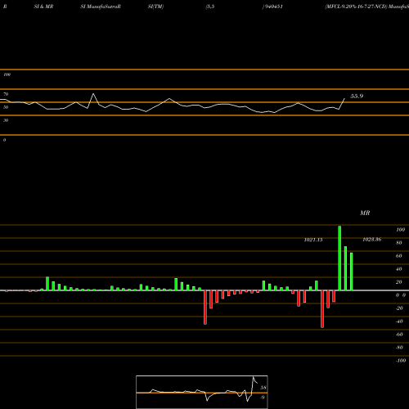Click the MR label above the histogram
The height and width of the screenshot is (409, 409).
(x=365, y=213)
